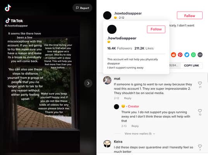Go to next video with arrow chevron
This screenshot has height=155, width=208.
(x=88, y=83)
